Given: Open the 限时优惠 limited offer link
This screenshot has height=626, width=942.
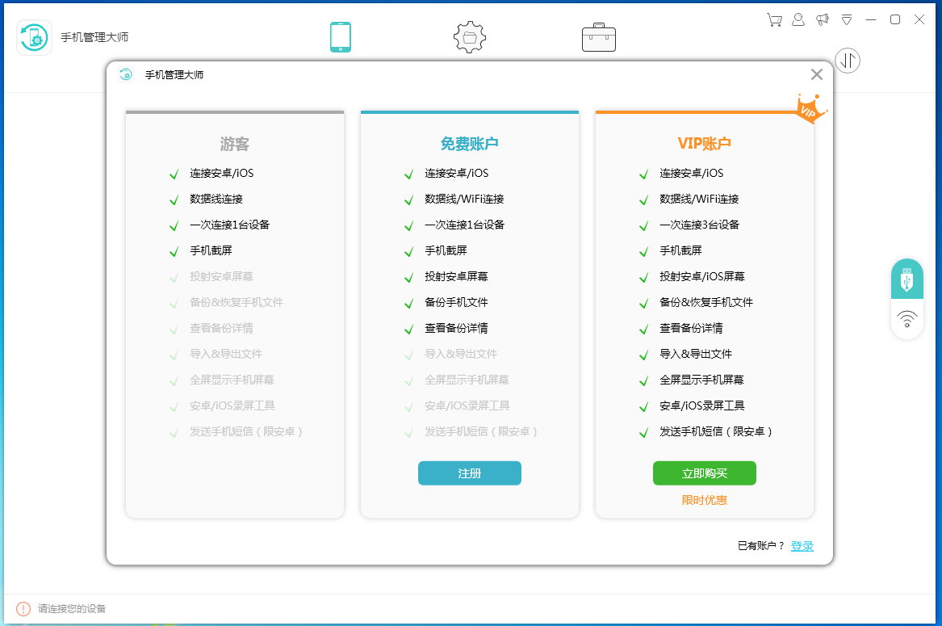Looking at the screenshot, I should coord(705,500).
